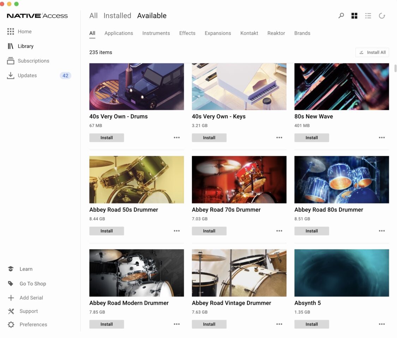The width and height of the screenshot is (397, 338).
Task: Expand options menu for Abbey Road 70s Drummer
Action: [x=279, y=231]
